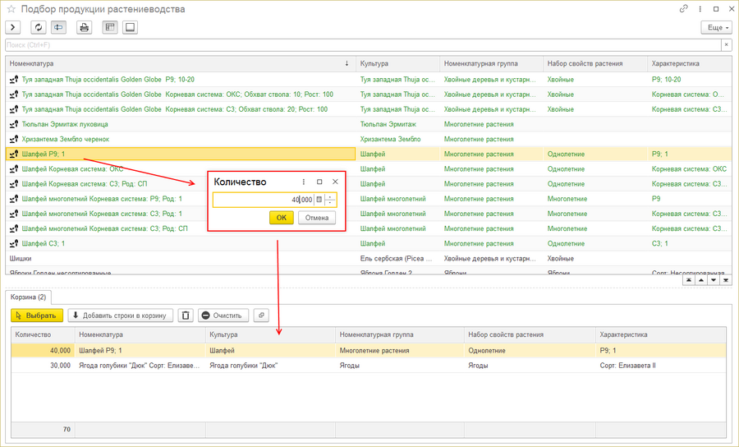739x447 pixels.
Task: Open the calculator icon in quantity field
Action: tap(319, 200)
